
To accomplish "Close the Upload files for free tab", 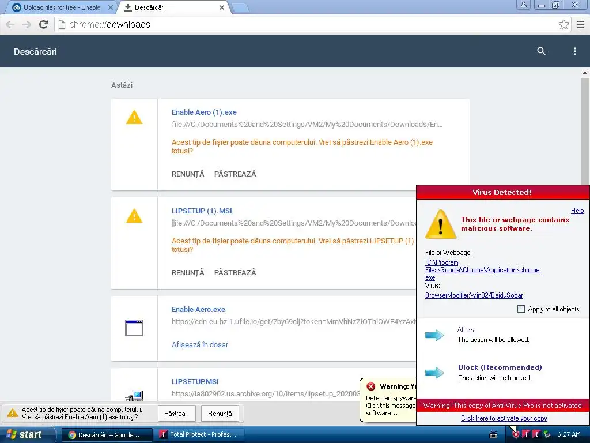I will (110, 7).
